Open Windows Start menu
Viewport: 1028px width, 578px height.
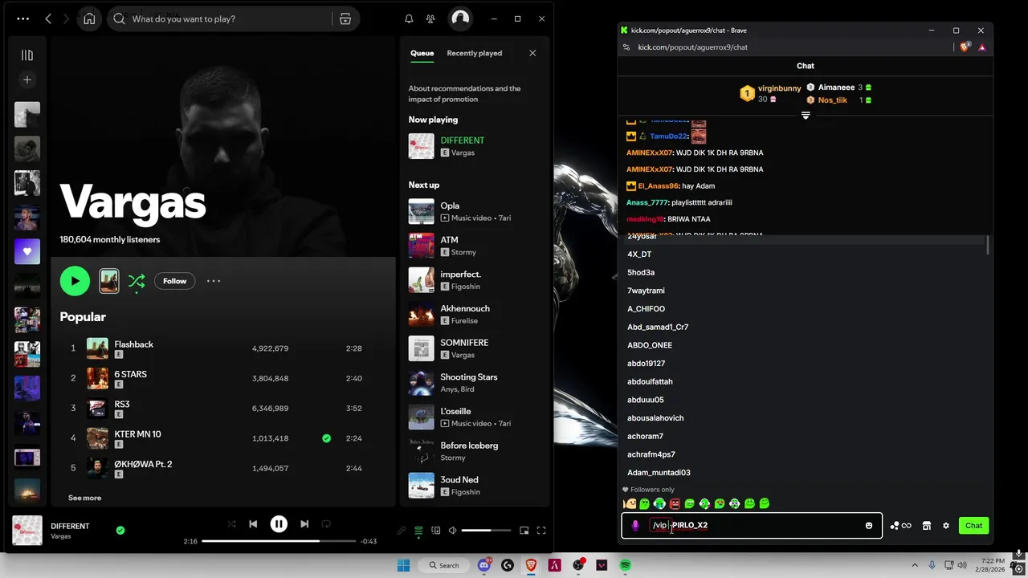pyautogui.click(x=403, y=565)
